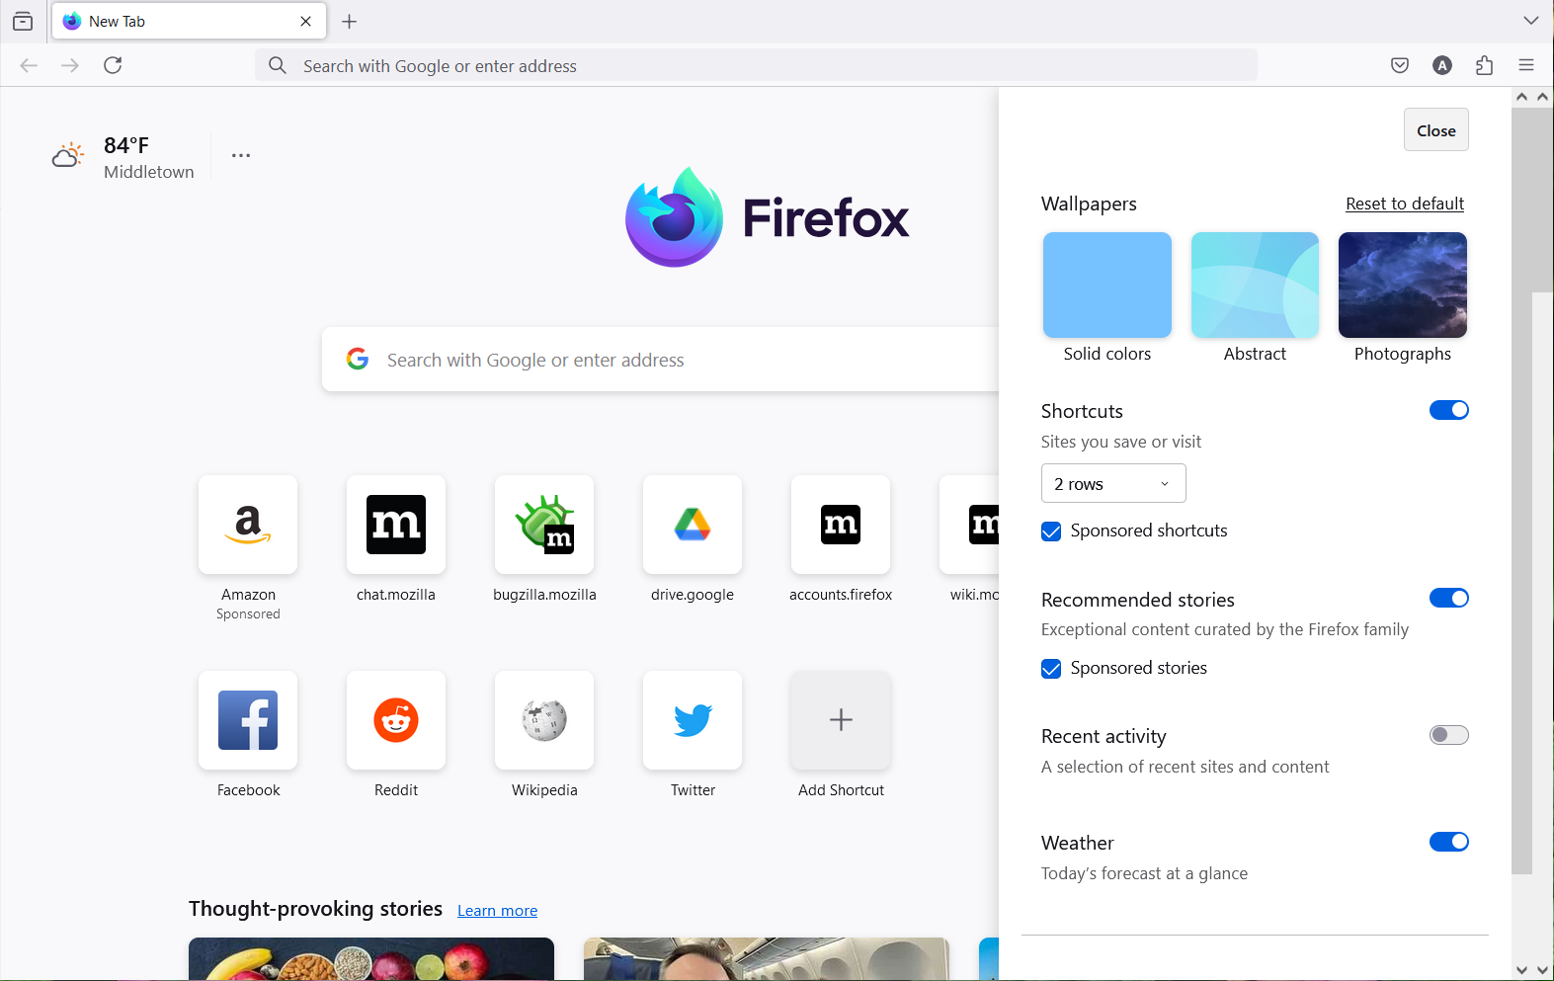Open weather widget options menu
The image size is (1554, 981).
tap(241, 155)
